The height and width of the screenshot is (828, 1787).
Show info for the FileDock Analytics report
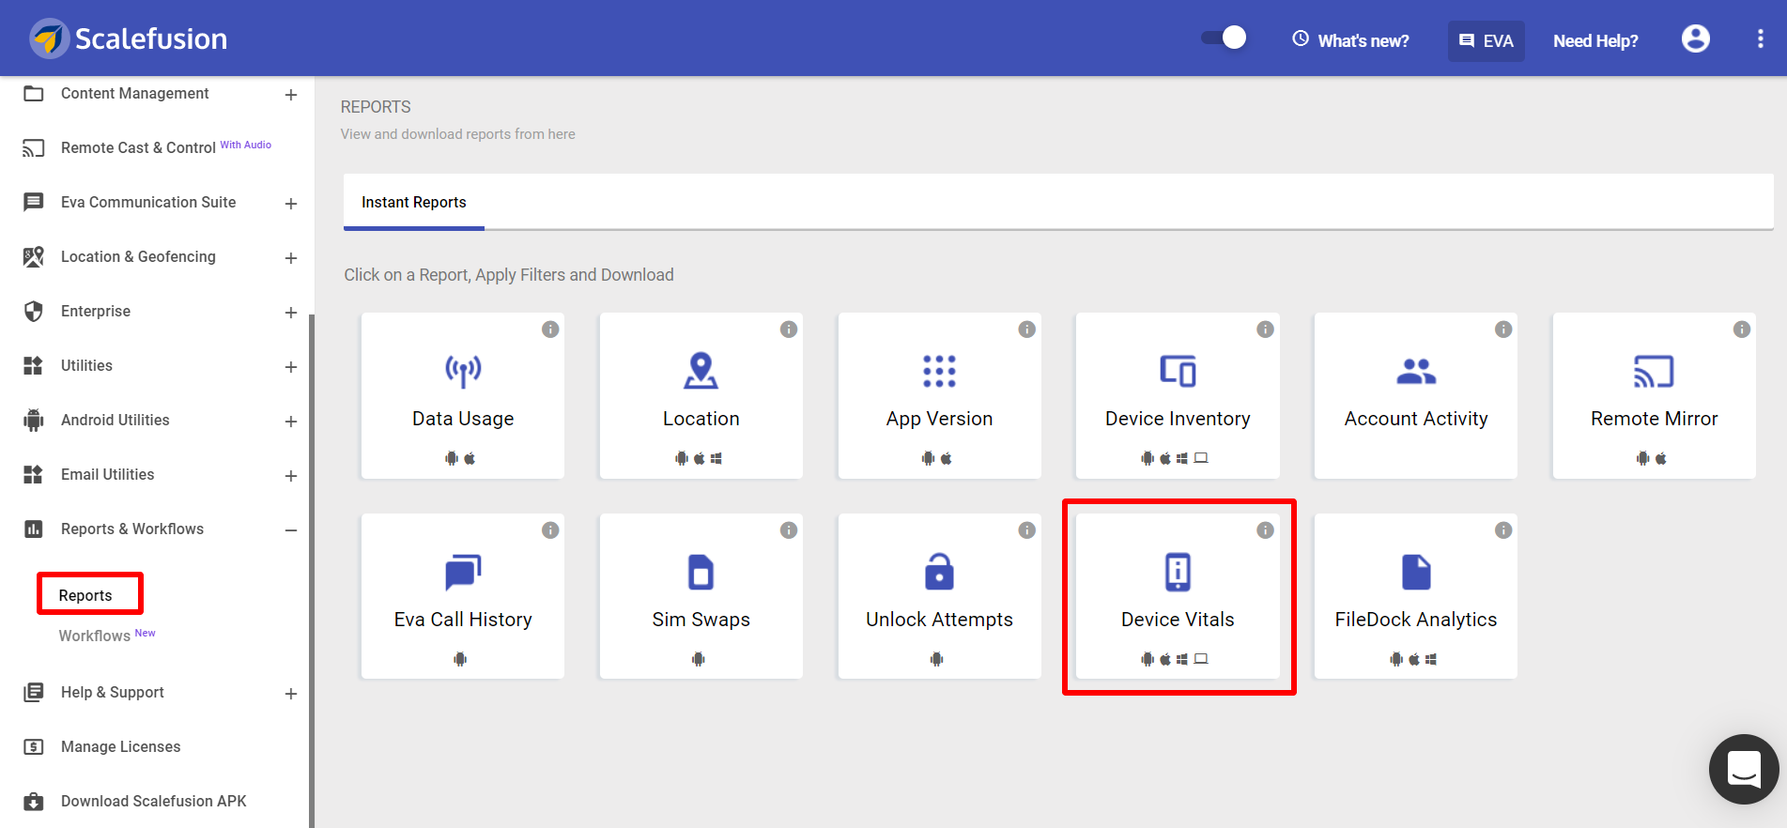[x=1503, y=530]
